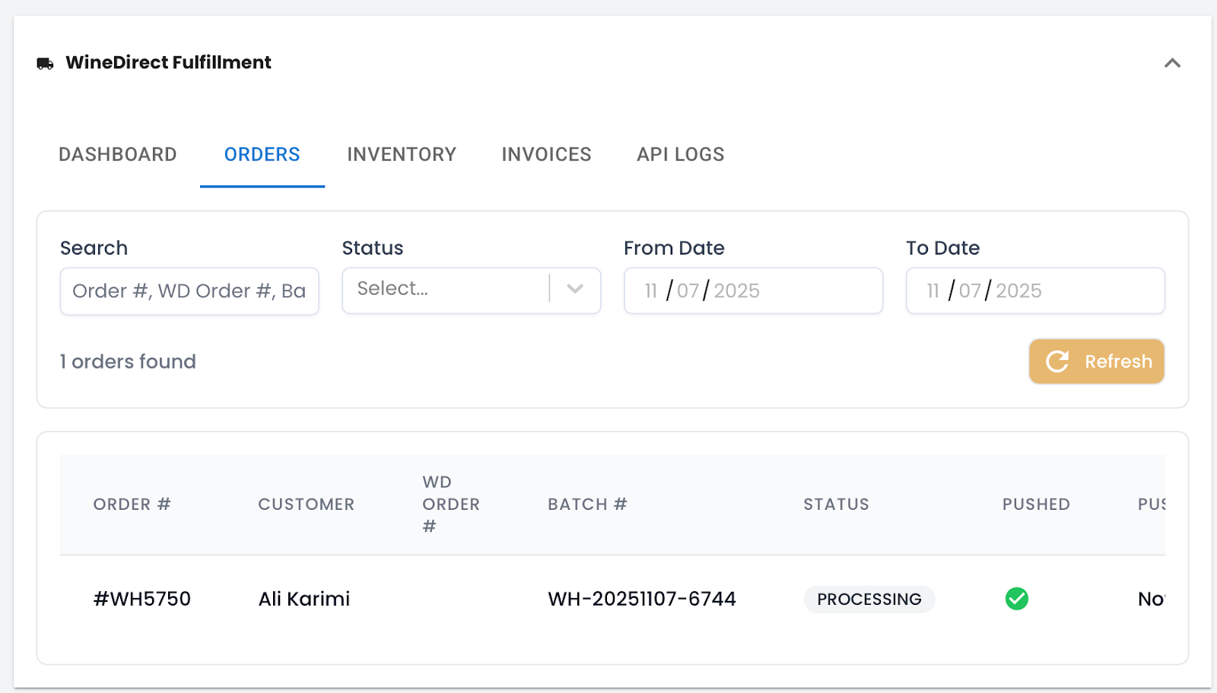Click the Refresh button

(x=1097, y=362)
